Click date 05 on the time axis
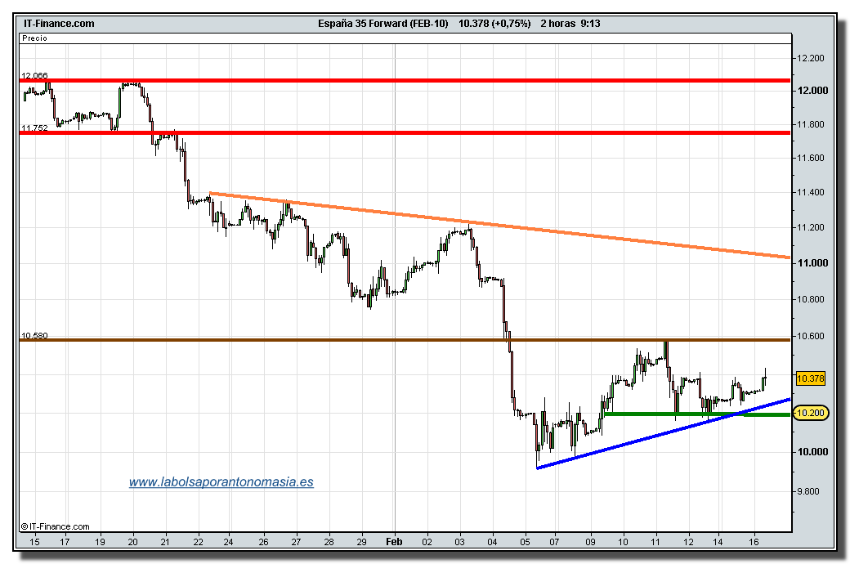 [x=526, y=541]
